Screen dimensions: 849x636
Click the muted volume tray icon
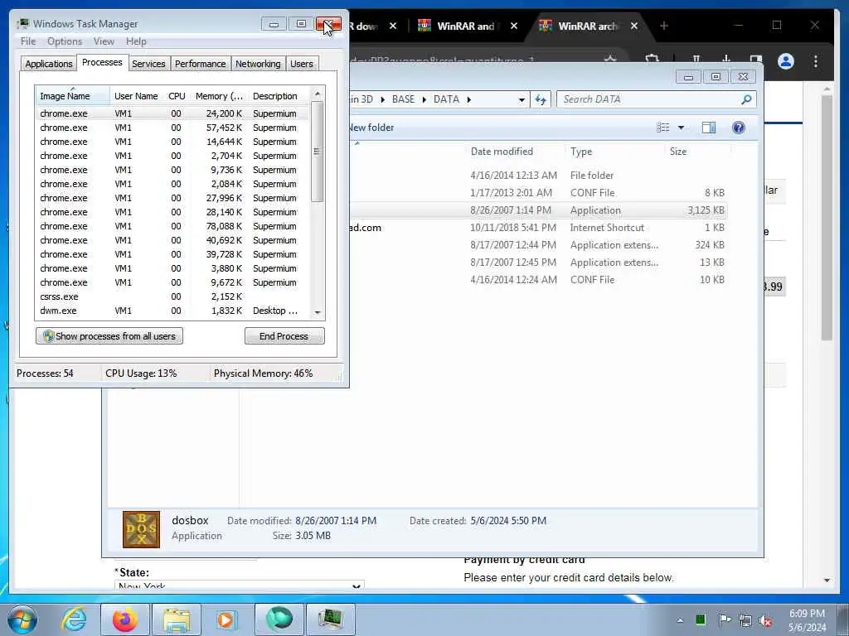click(x=765, y=620)
